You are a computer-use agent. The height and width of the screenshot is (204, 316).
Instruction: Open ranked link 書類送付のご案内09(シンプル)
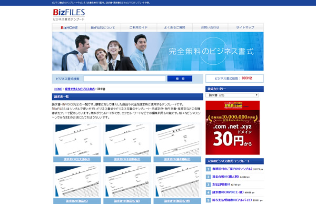point(232,169)
